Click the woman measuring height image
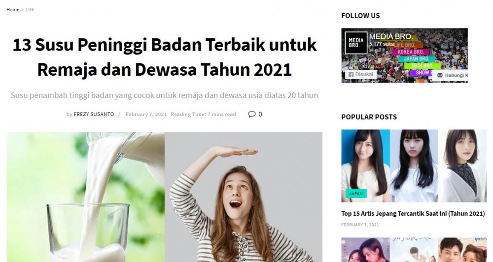 click(x=244, y=197)
